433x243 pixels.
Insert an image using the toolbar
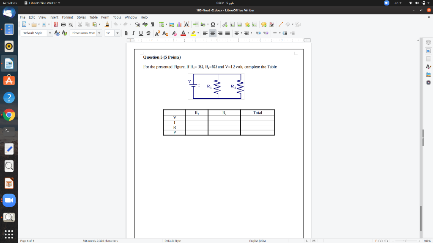[172, 24]
